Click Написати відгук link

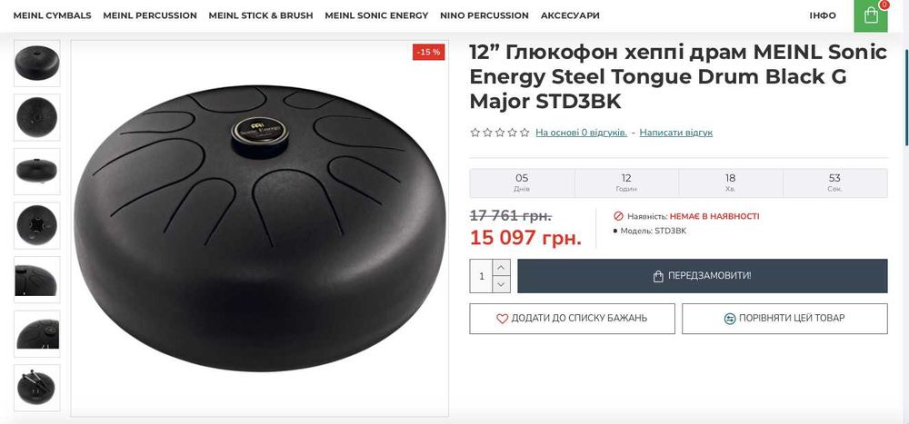click(676, 133)
